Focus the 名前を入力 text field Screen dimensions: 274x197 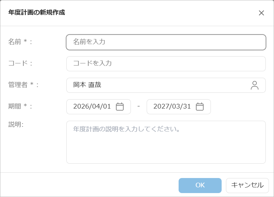[x=166, y=42]
